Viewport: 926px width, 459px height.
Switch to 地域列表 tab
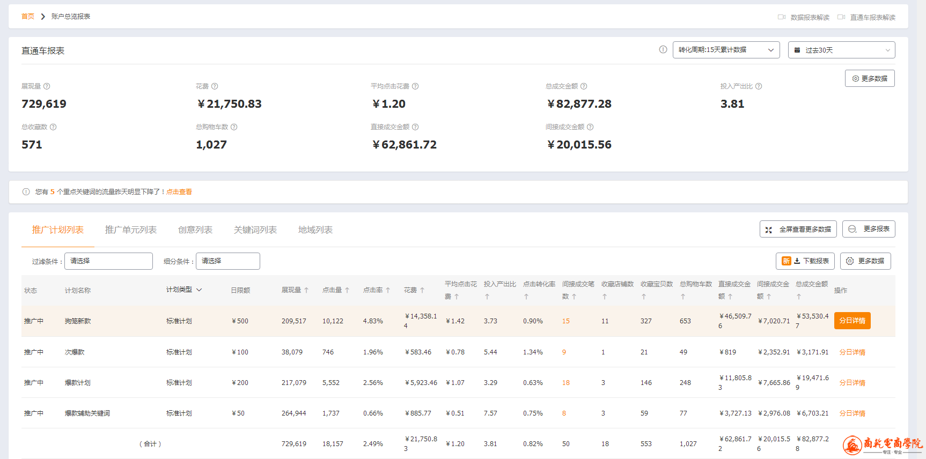(x=315, y=230)
